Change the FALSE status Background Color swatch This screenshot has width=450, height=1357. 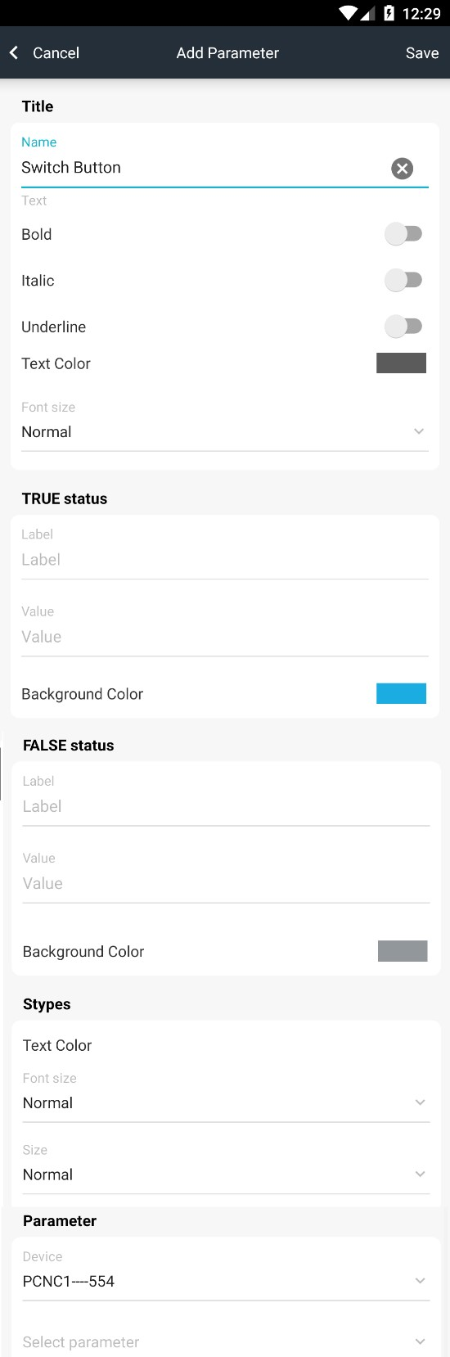pyautogui.click(x=403, y=951)
